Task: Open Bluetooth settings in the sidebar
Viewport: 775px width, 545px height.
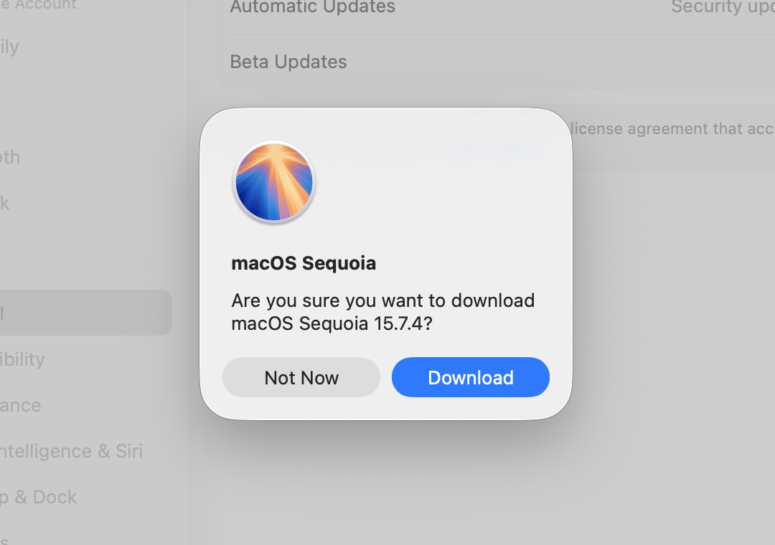Action: (x=10, y=158)
